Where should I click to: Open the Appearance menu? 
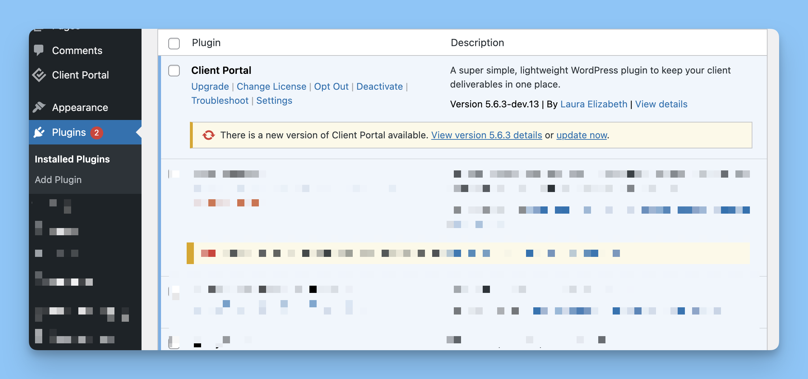85,107
